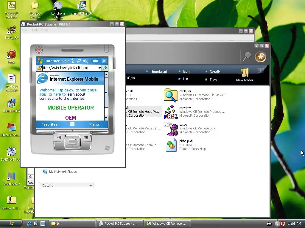Open the File menu in Pocket PC Square
Image resolution: width=305 pixels, height=228 pixels.
click(x=24, y=30)
